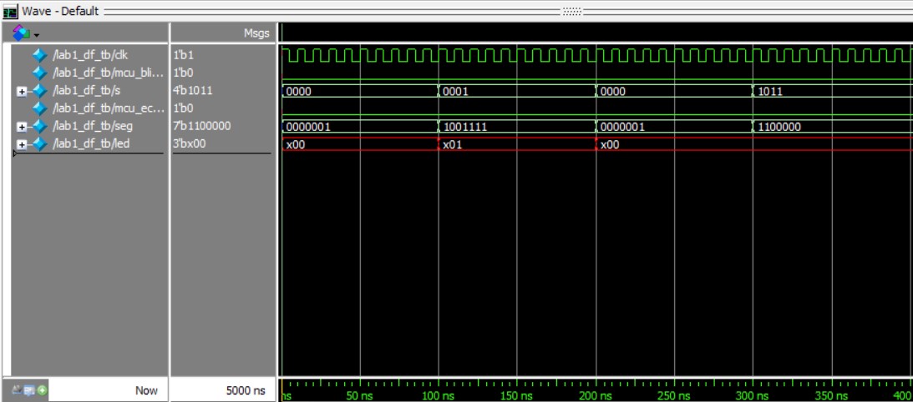Click the first seg waveform segment 0000001
The height and width of the screenshot is (402, 913).
click(x=360, y=126)
